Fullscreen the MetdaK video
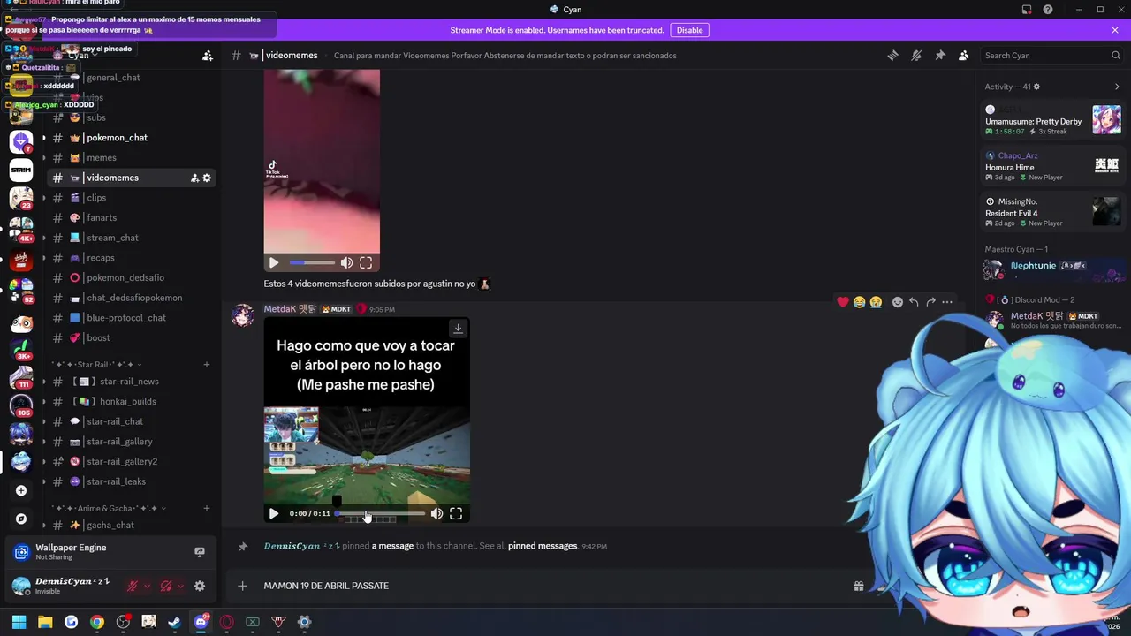This screenshot has height=636, width=1131. [456, 513]
